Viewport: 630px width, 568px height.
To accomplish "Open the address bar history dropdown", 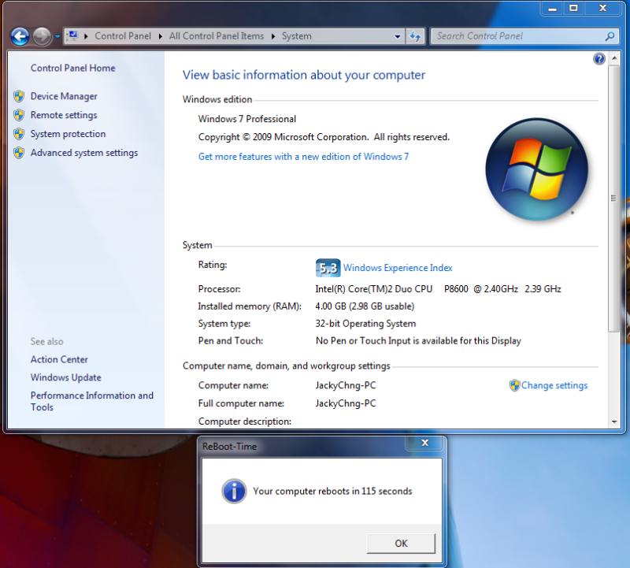I will (398, 36).
